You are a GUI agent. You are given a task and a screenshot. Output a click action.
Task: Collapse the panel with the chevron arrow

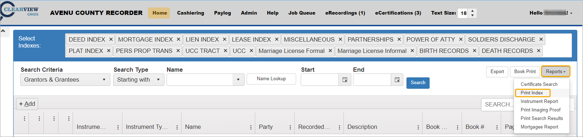tap(3, 31)
